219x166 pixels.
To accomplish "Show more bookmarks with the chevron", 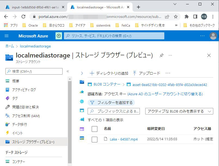I will click(176, 25).
